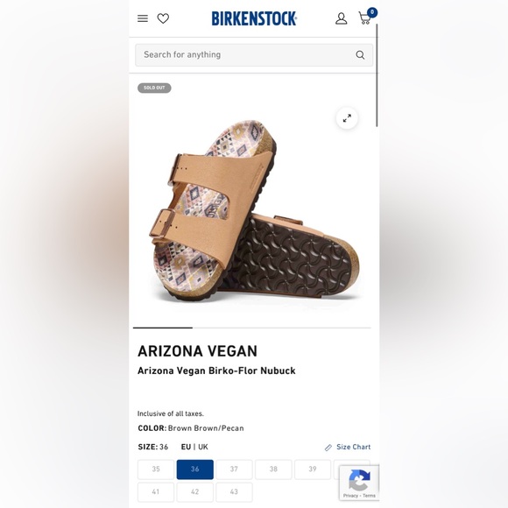Select size 42
The width and height of the screenshot is (508, 508).
pyautogui.click(x=194, y=492)
